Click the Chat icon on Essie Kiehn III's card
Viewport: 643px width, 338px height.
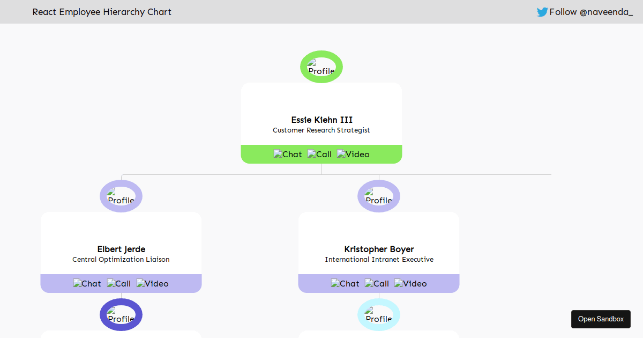point(288,154)
